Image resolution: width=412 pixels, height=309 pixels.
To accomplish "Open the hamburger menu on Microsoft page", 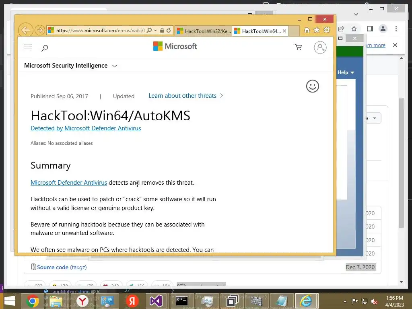I will click(28, 47).
